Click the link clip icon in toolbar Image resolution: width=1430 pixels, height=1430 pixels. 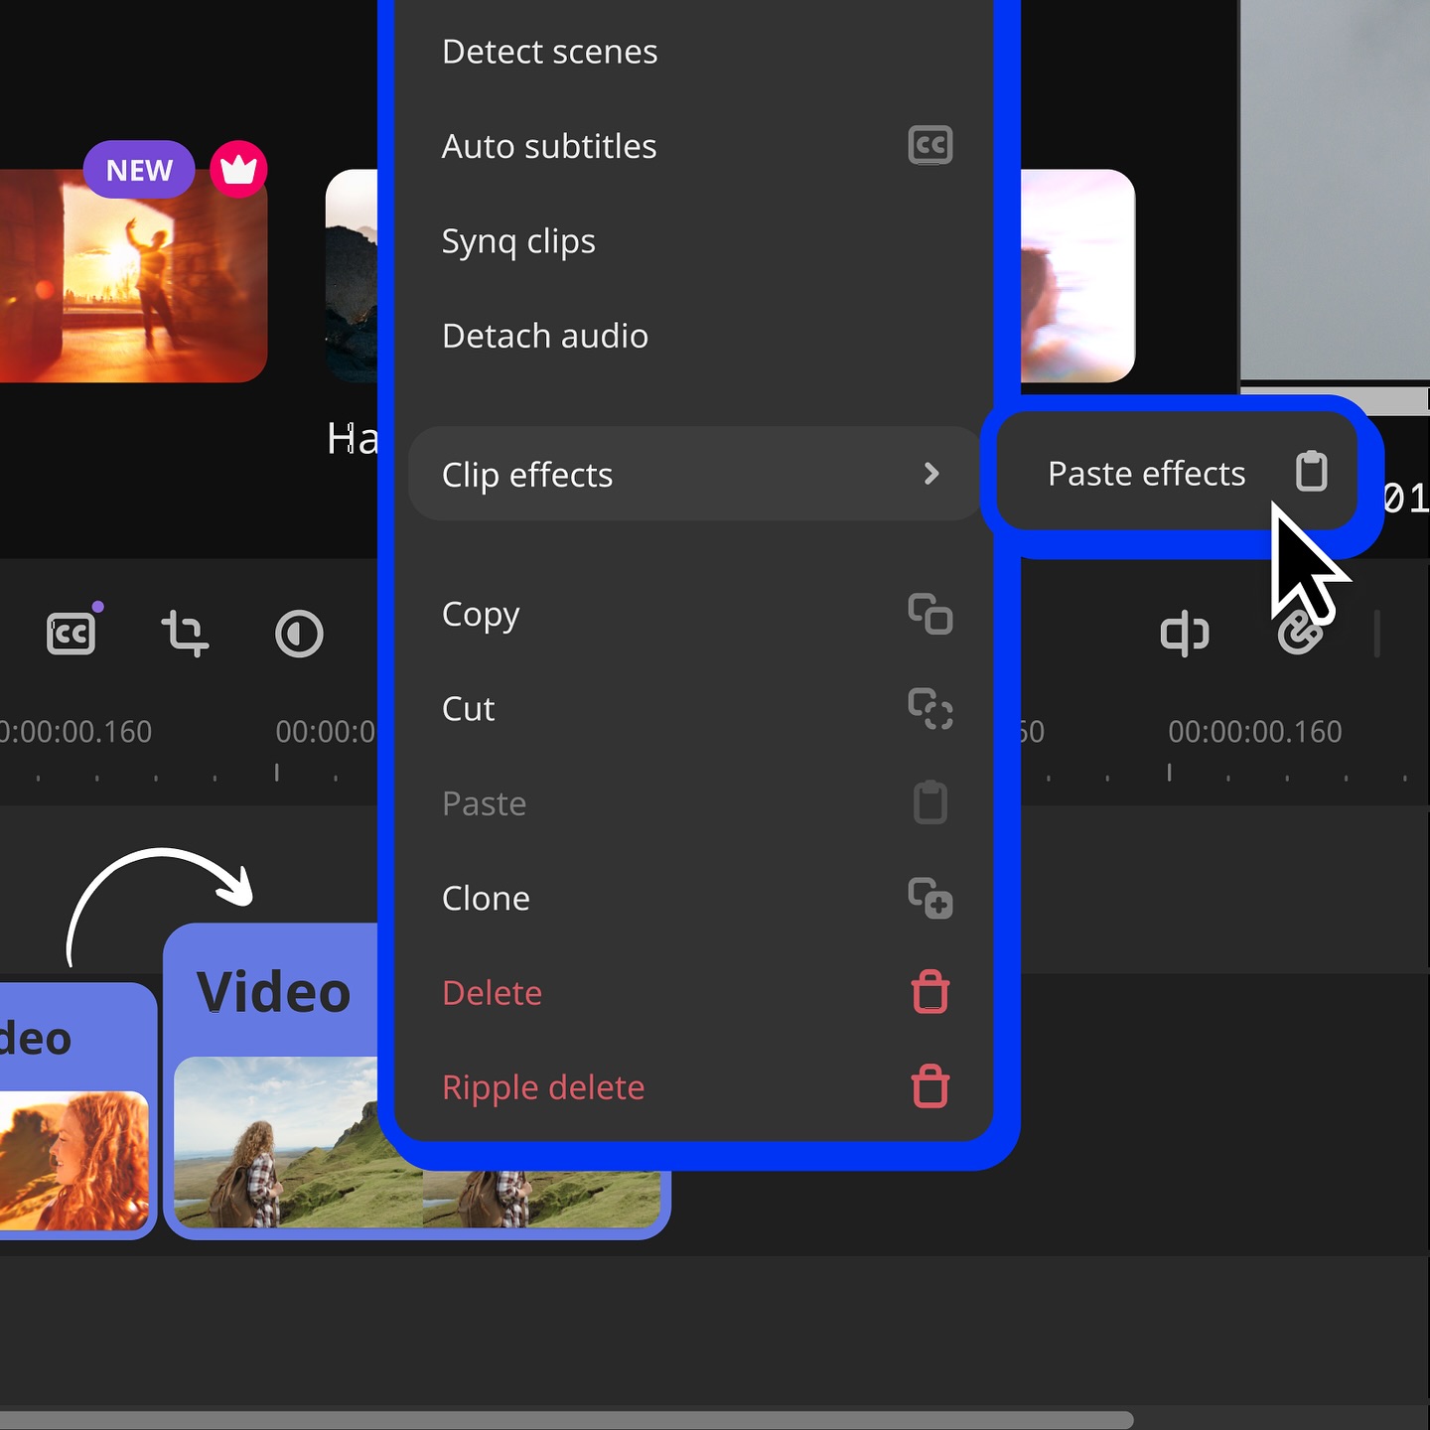click(1299, 634)
